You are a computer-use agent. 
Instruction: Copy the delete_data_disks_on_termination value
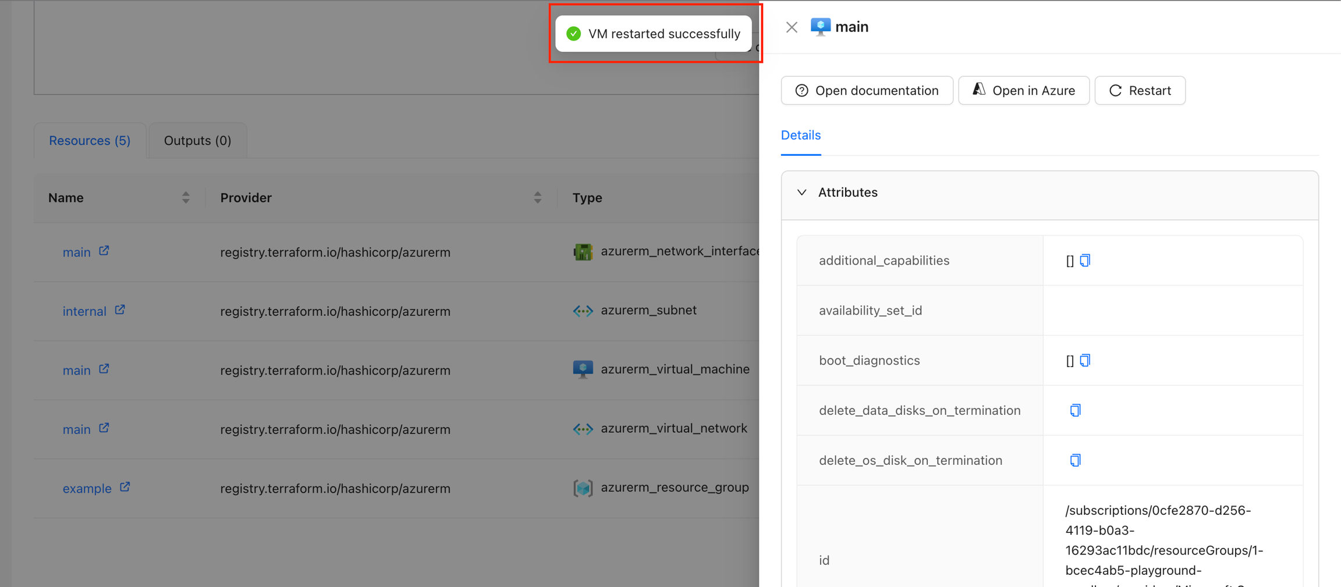tap(1075, 411)
